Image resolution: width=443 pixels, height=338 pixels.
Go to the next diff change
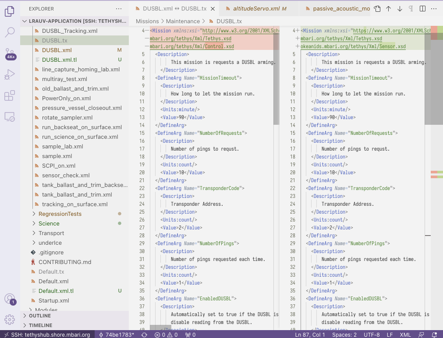400,9
